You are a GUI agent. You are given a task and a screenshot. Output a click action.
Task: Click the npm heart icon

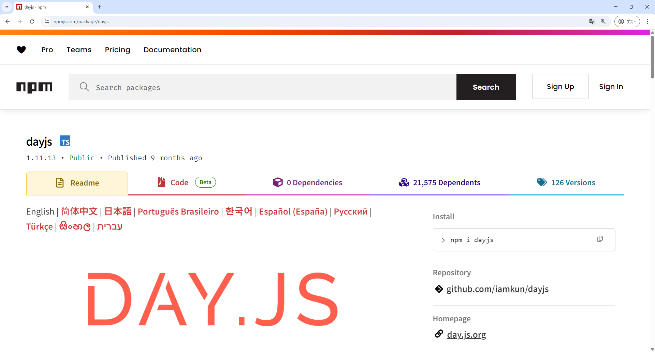click(x=21, y=50)
